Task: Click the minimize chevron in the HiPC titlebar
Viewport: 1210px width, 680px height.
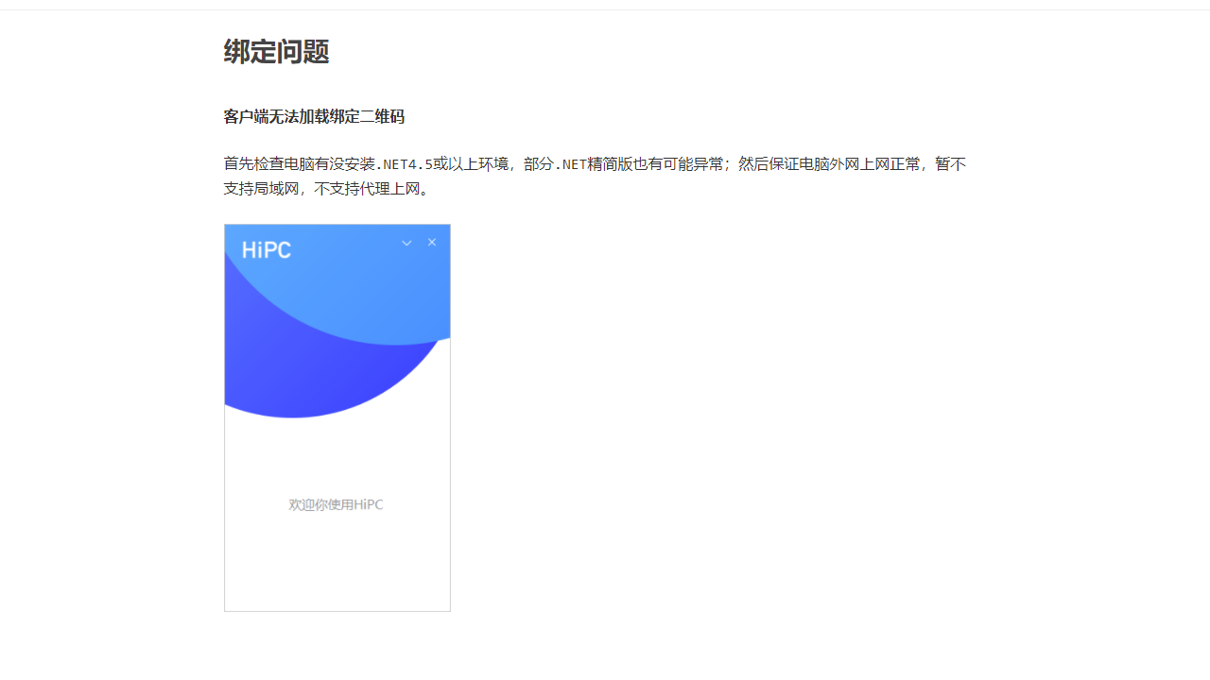Action: [406, 243]
